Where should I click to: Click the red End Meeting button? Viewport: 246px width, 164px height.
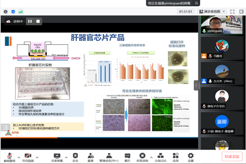[x=231, y=156]
